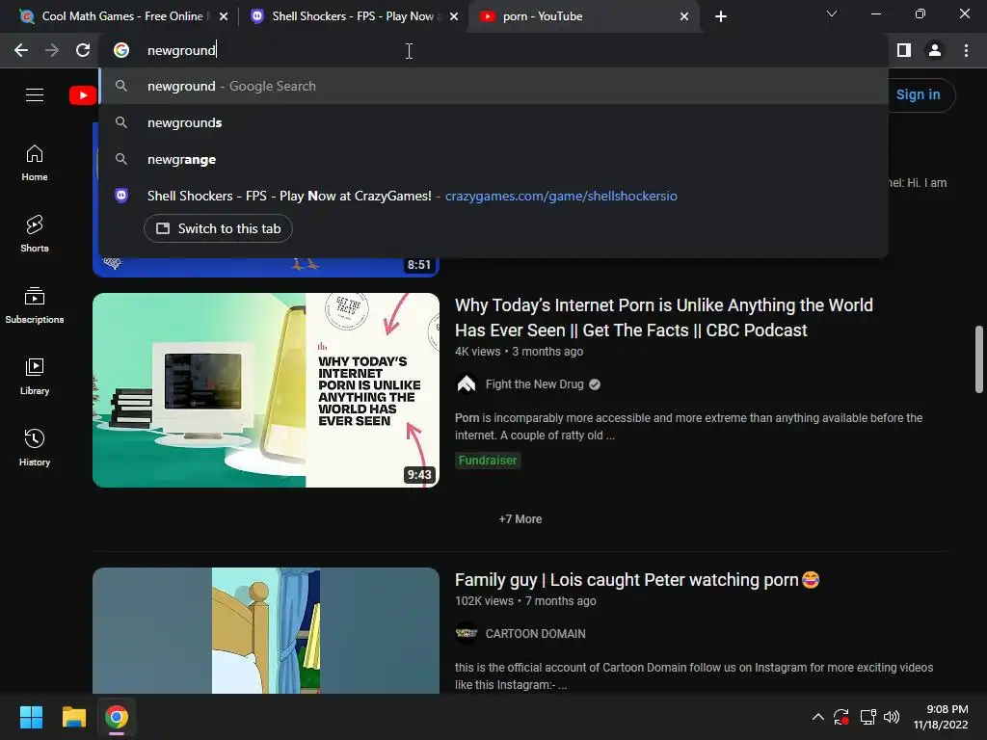This screenshot has height=740, width=987.
Task: Click the sync/update tray icon
Action: point(841,717)
